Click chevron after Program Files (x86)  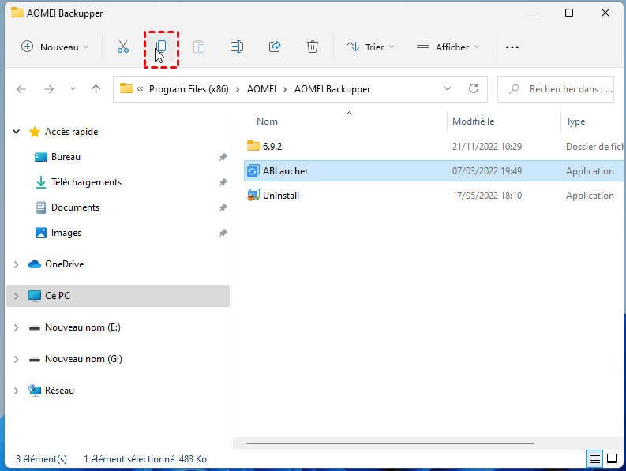point(238,89)
